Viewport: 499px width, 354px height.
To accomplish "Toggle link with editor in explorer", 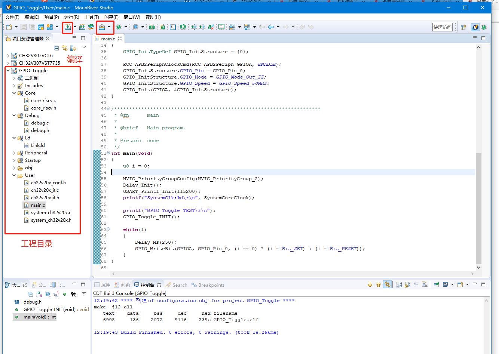I will point(65,48).
